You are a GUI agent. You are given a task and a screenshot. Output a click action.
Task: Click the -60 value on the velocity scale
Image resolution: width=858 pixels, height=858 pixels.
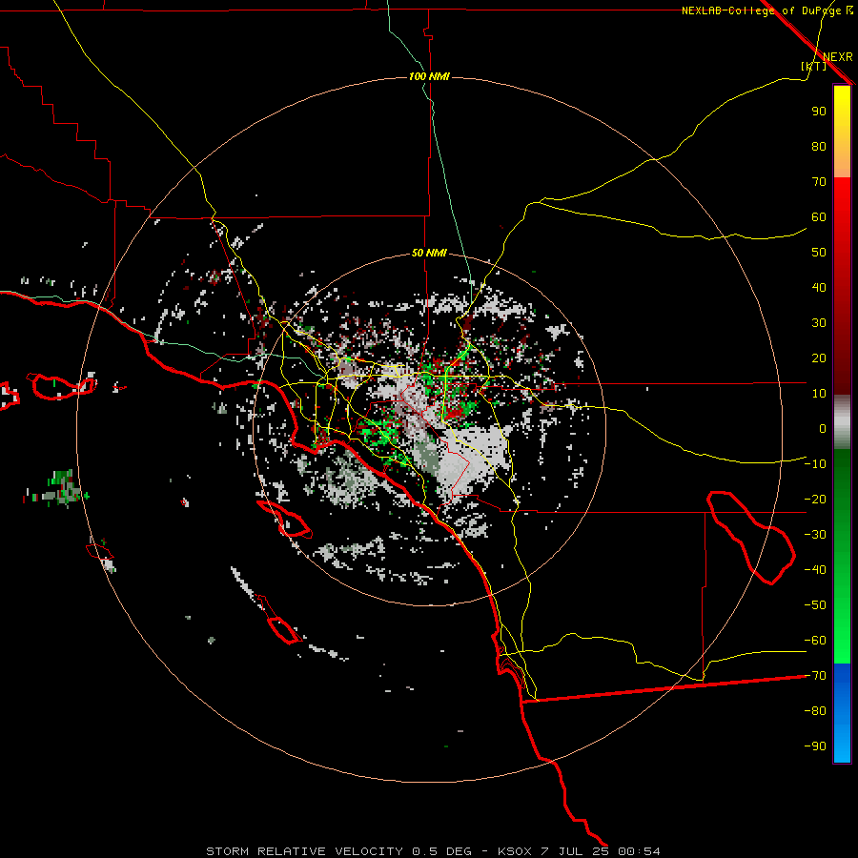pos(815,641)
